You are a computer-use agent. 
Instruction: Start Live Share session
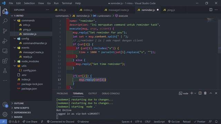point(30,122)
